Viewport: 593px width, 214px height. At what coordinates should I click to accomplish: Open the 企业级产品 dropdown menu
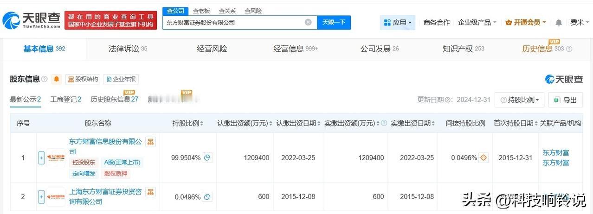(x=477, y=22)
